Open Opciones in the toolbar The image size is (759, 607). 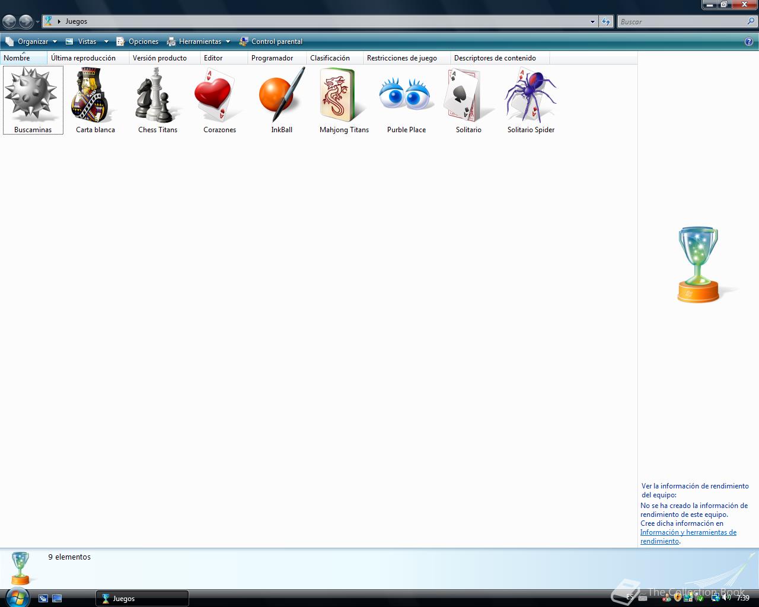tap(137, 41)
